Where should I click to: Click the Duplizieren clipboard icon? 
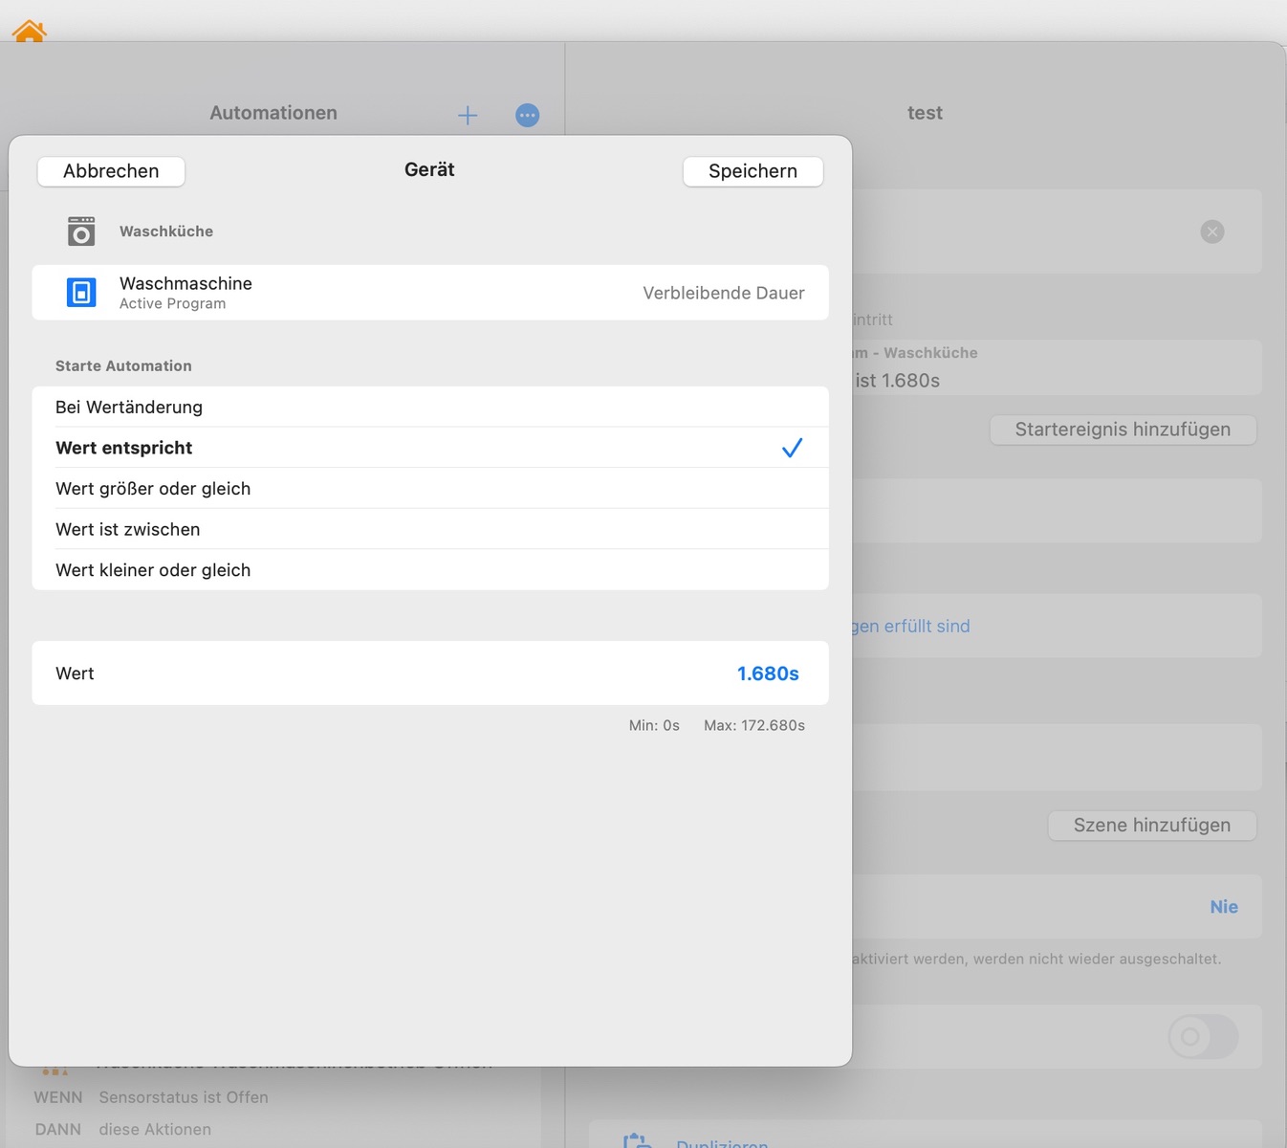point(637,1141)
